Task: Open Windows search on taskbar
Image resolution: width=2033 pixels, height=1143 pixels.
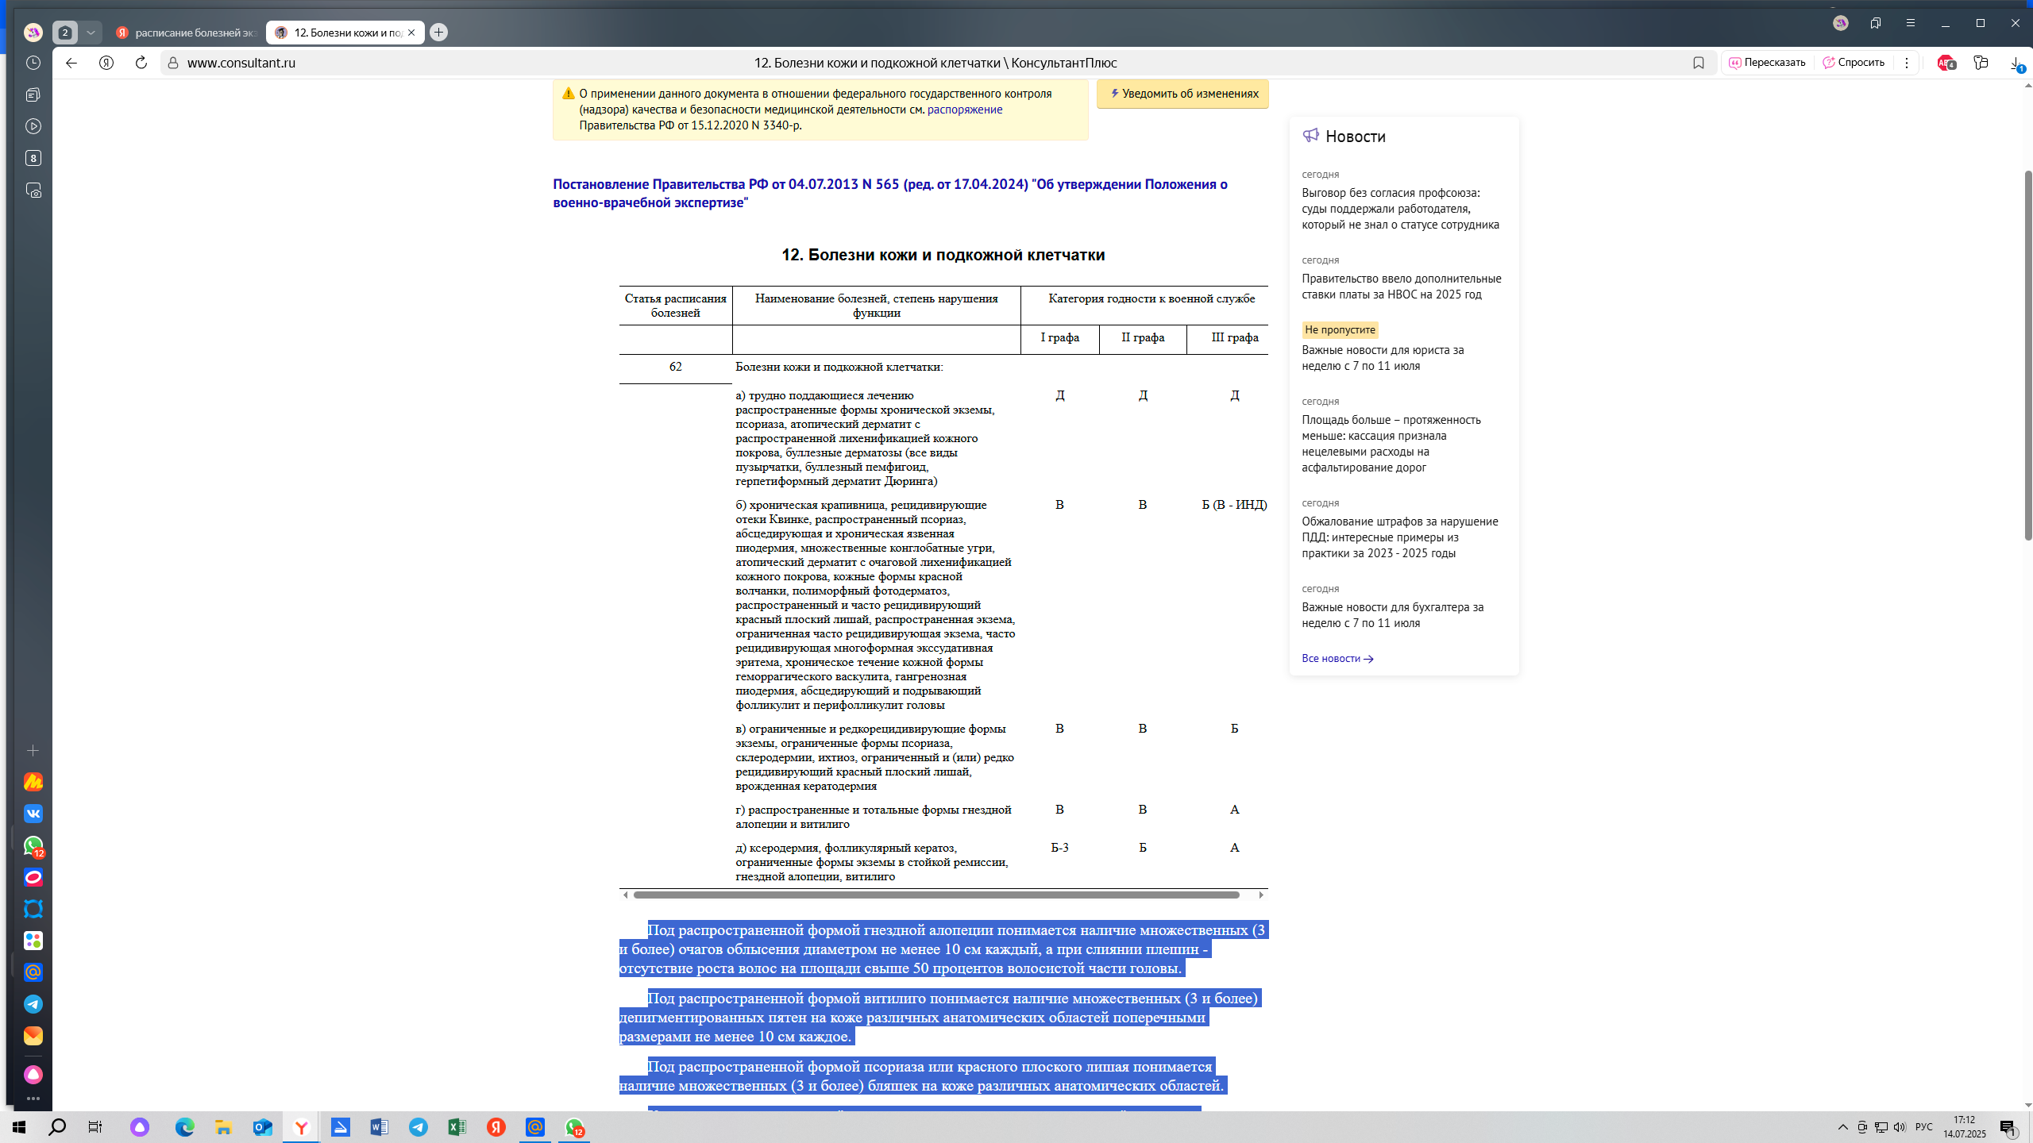Action: pos(57,1127)
